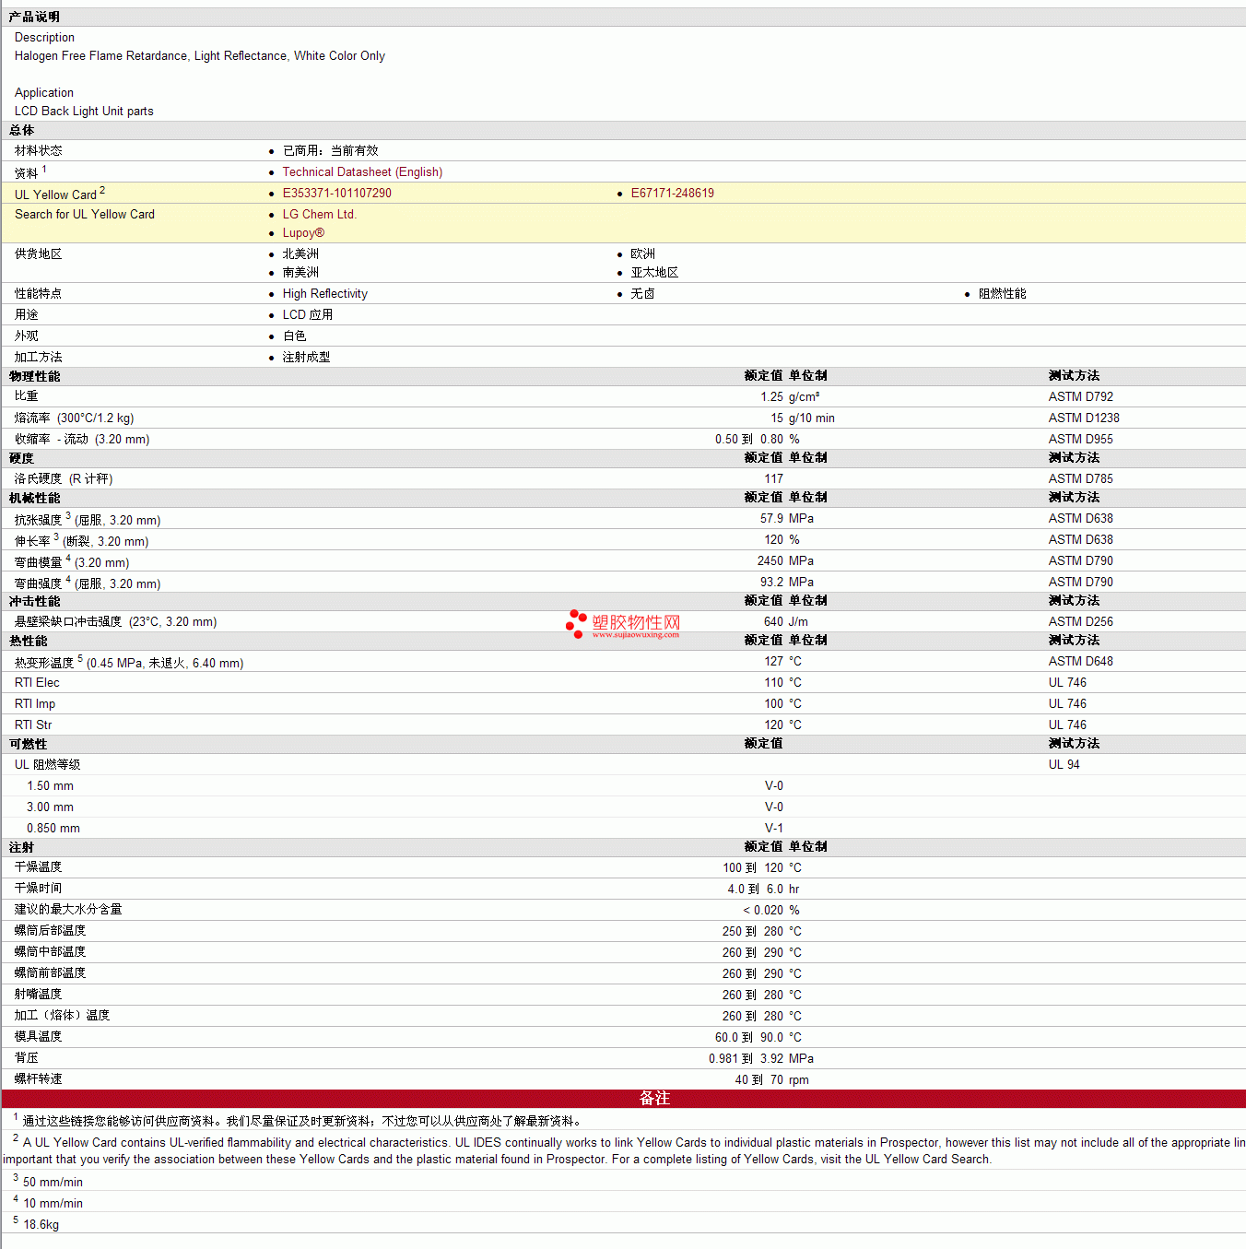Click the '北美洲' region entry
This screenshot has height=1249, width=1246.
pyautogui.click(x=300, y=253)
